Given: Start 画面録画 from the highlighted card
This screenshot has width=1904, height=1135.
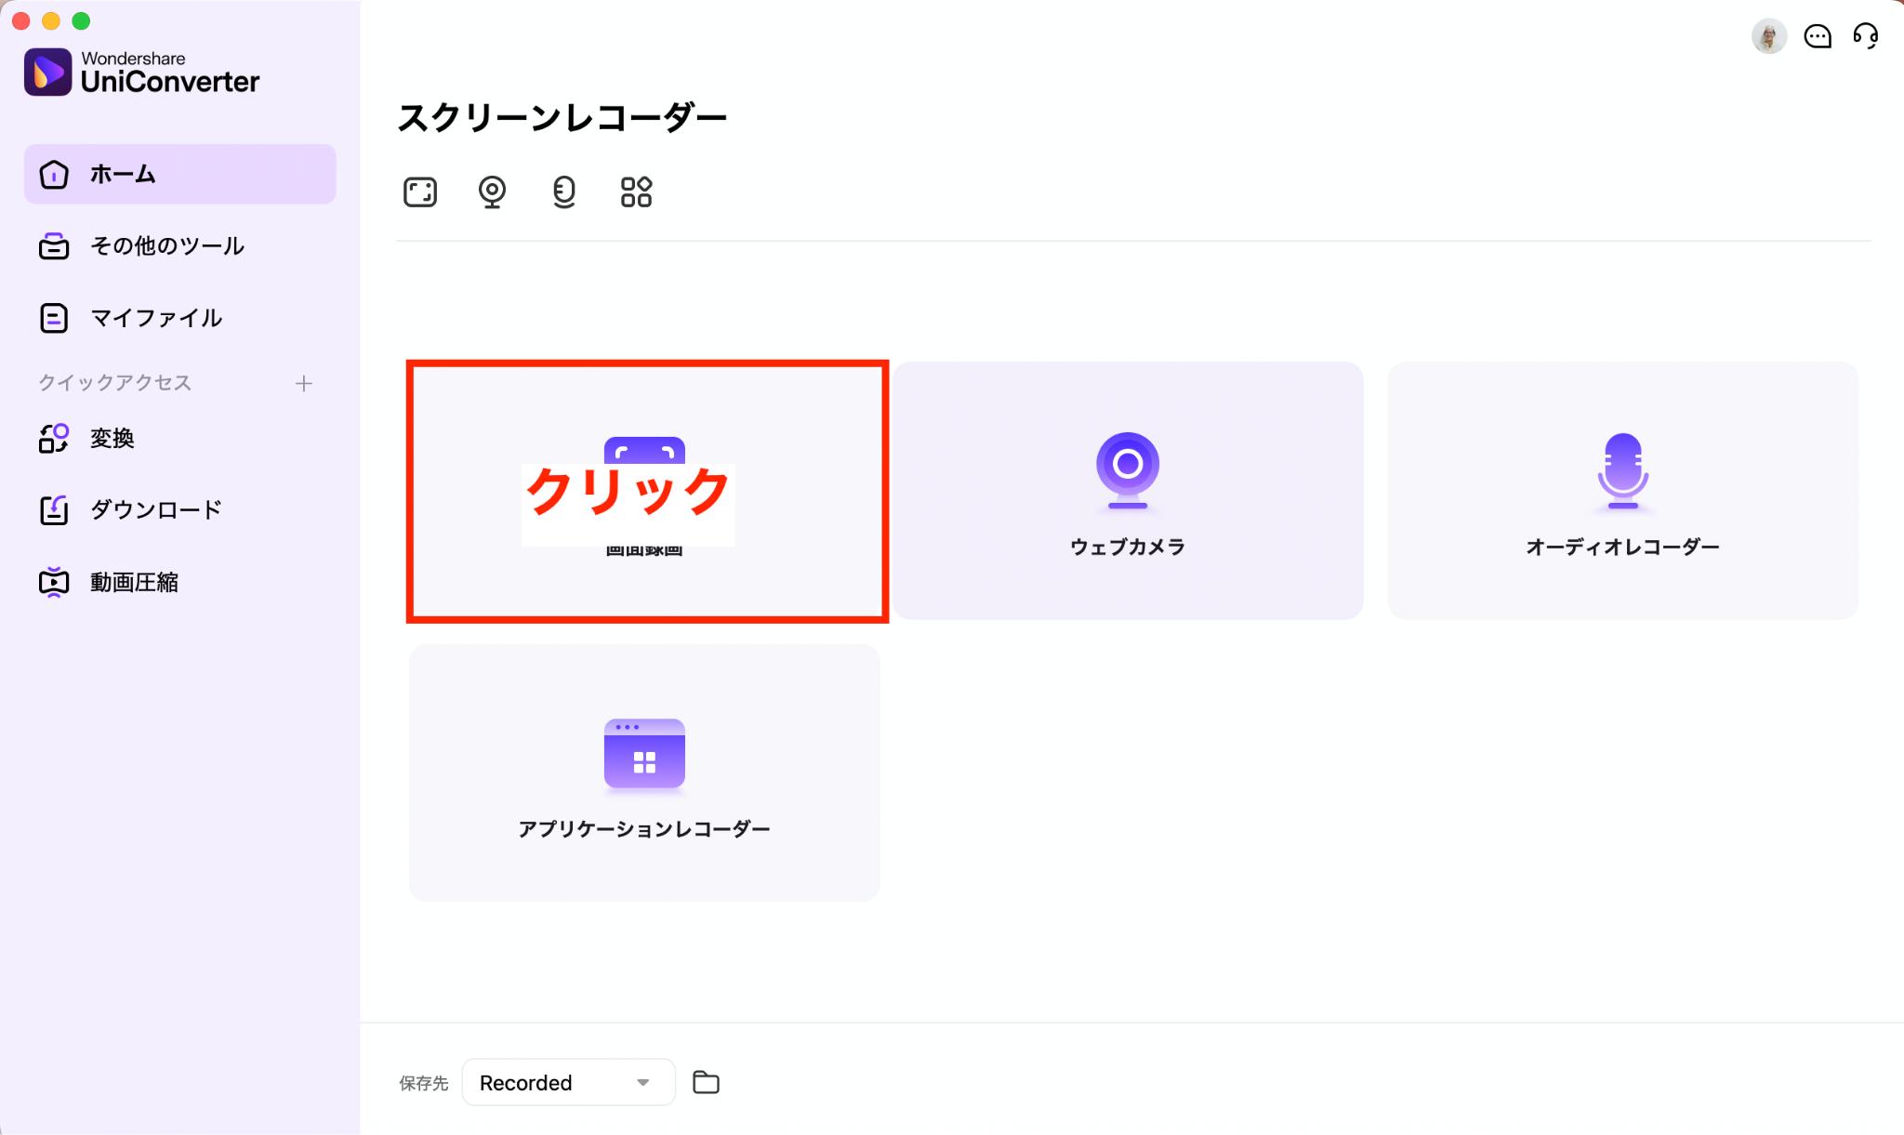Looking at the screenshot, I should (x=646, y=491).
